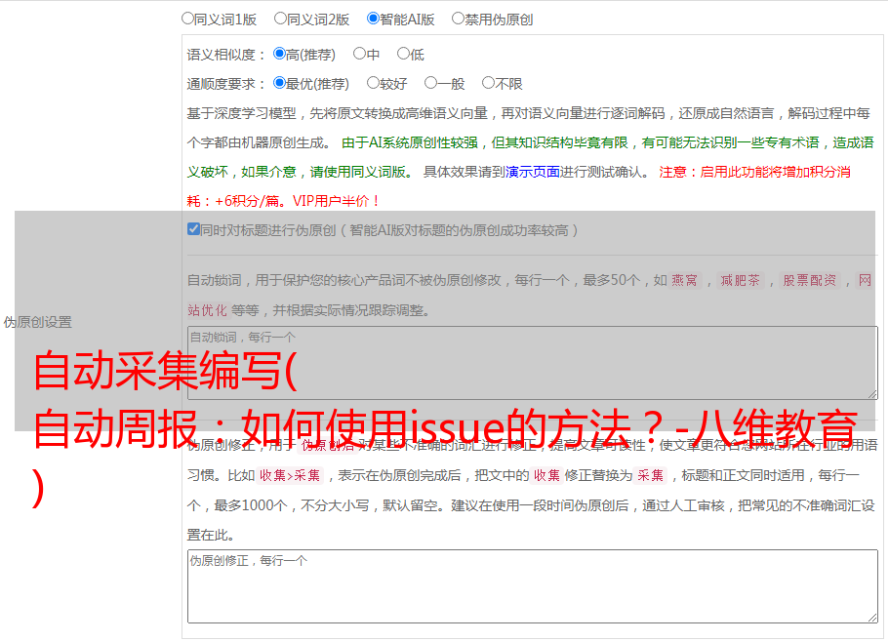The height and width of the screenshot is (642, 889).
Task: Choose the 智能AI版 radio option
Action: 373,19
